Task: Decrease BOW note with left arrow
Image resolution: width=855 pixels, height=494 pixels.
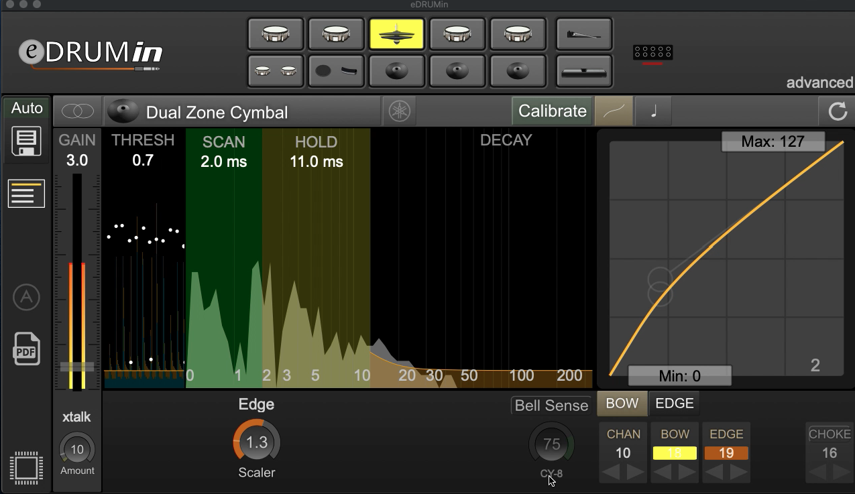Action: [x=663, y=473]
